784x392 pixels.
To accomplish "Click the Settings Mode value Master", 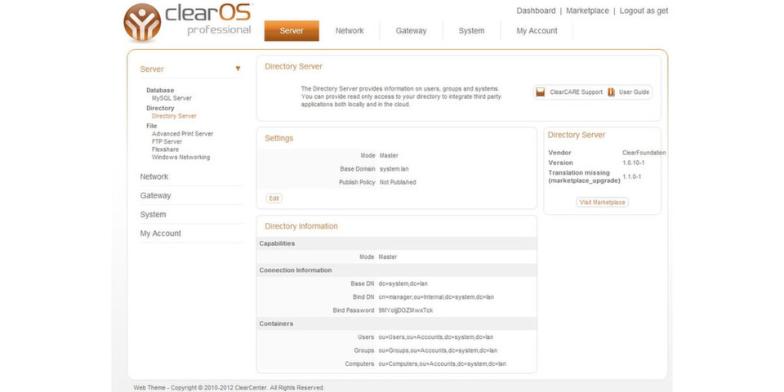I will pyautogui.click(x=389, y=155).
